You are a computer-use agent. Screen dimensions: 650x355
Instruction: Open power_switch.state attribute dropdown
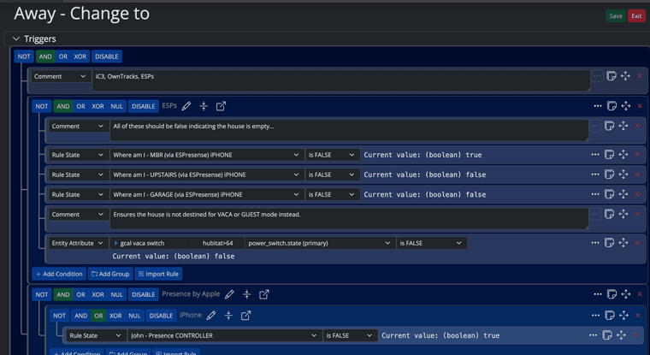319,243
